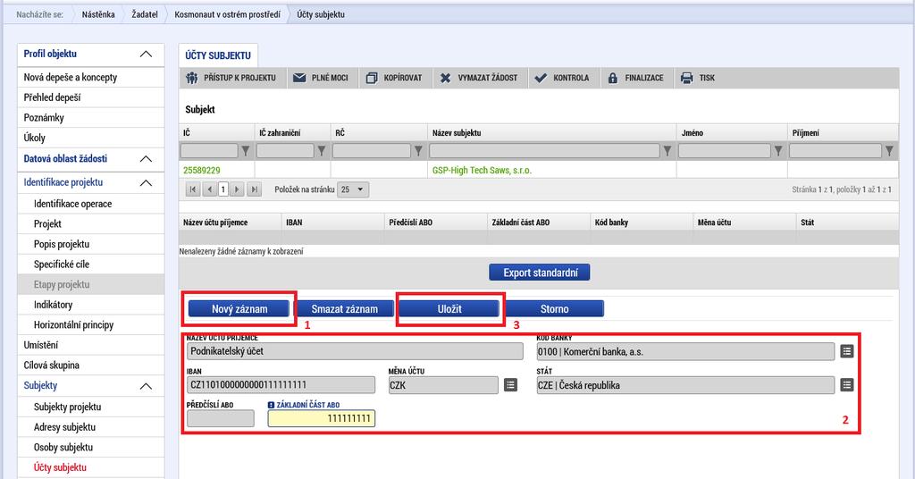Click the Kontrola checkmark icon
Image resolution: width=915 pixels, height=479 pixels.
tap(541, 78)
